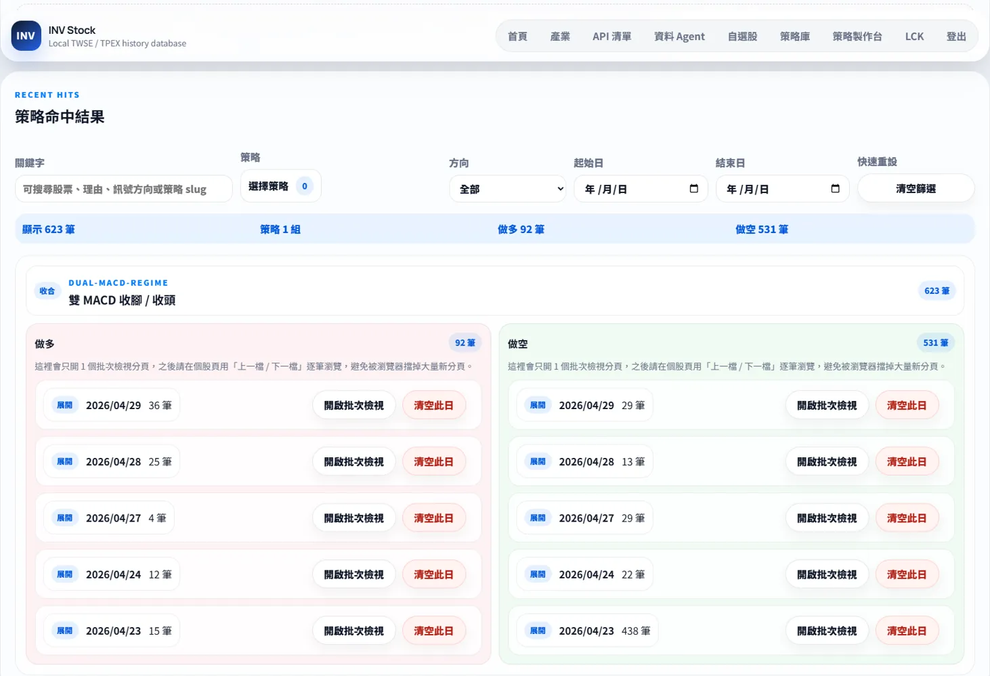Open the 方向 全部 dropdown

pos(508,189)
